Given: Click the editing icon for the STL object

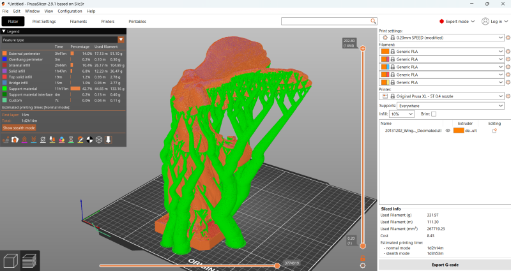Looking at the screenshot, I should pyautogui.click(x=494, y=130).
